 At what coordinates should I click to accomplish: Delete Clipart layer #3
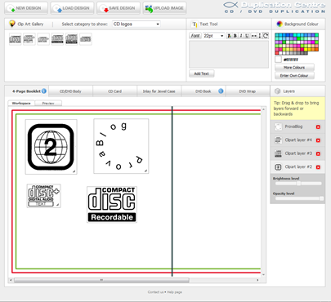tap(318, 153)
